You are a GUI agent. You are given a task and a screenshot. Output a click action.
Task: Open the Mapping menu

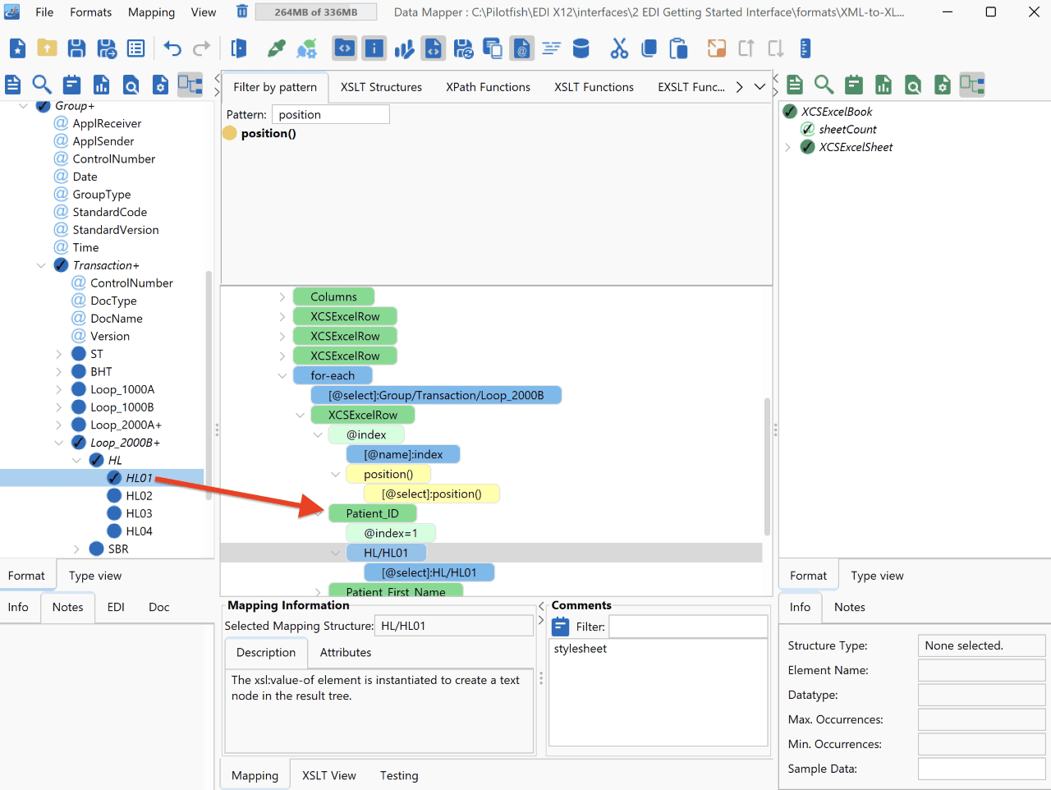[x=151, y=11]
